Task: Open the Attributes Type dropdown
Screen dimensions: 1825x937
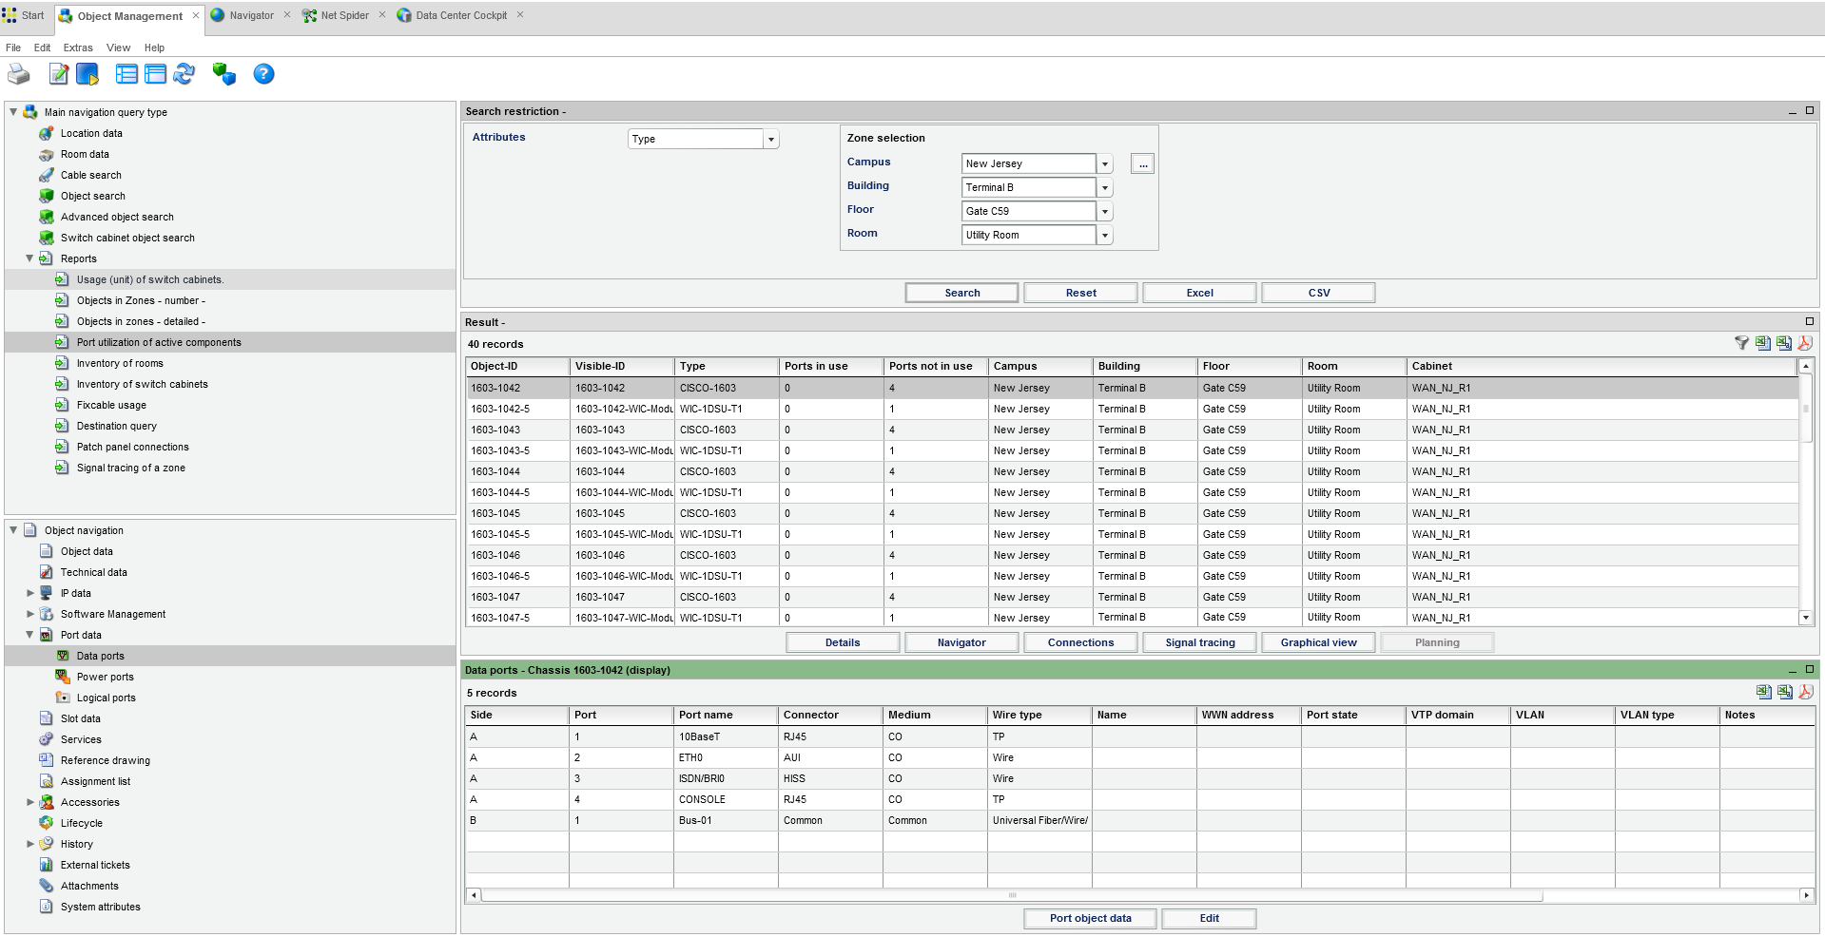Action: 770,140
